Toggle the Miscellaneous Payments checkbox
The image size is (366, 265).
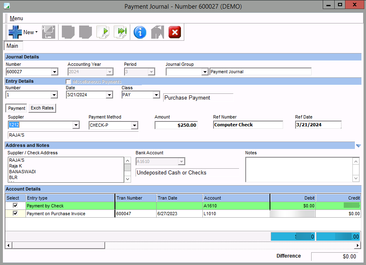[x=68, y=82]
